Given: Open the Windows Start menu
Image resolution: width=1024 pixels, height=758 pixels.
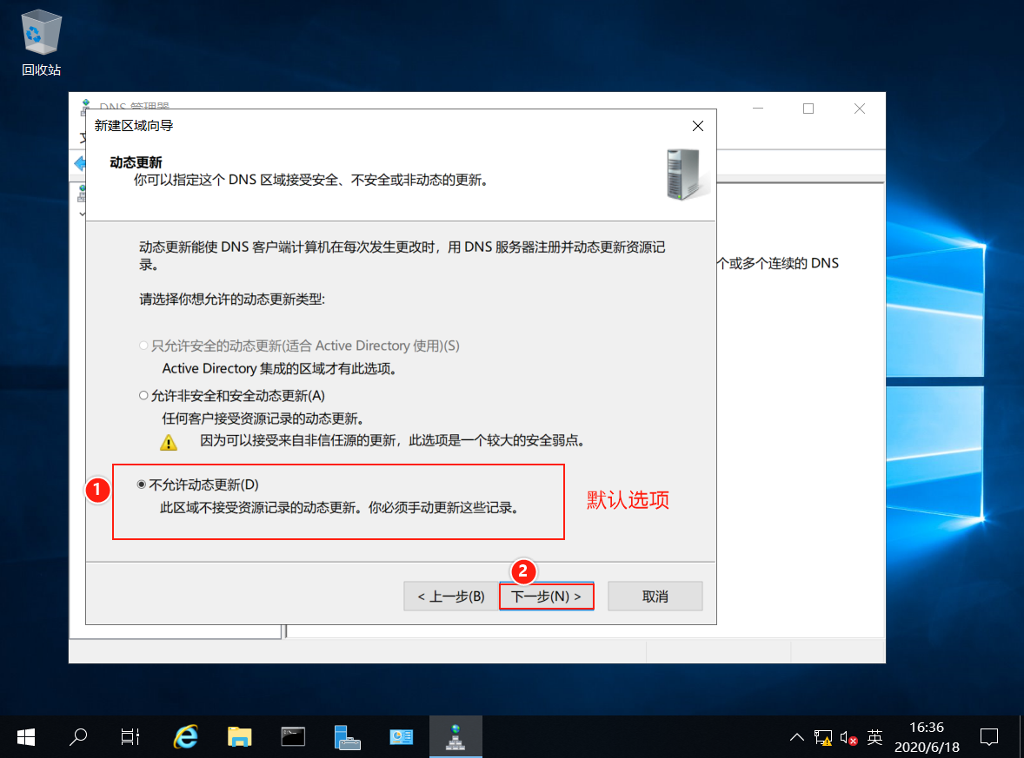Looking at the screenshot, I should click(x=26, y=737).
